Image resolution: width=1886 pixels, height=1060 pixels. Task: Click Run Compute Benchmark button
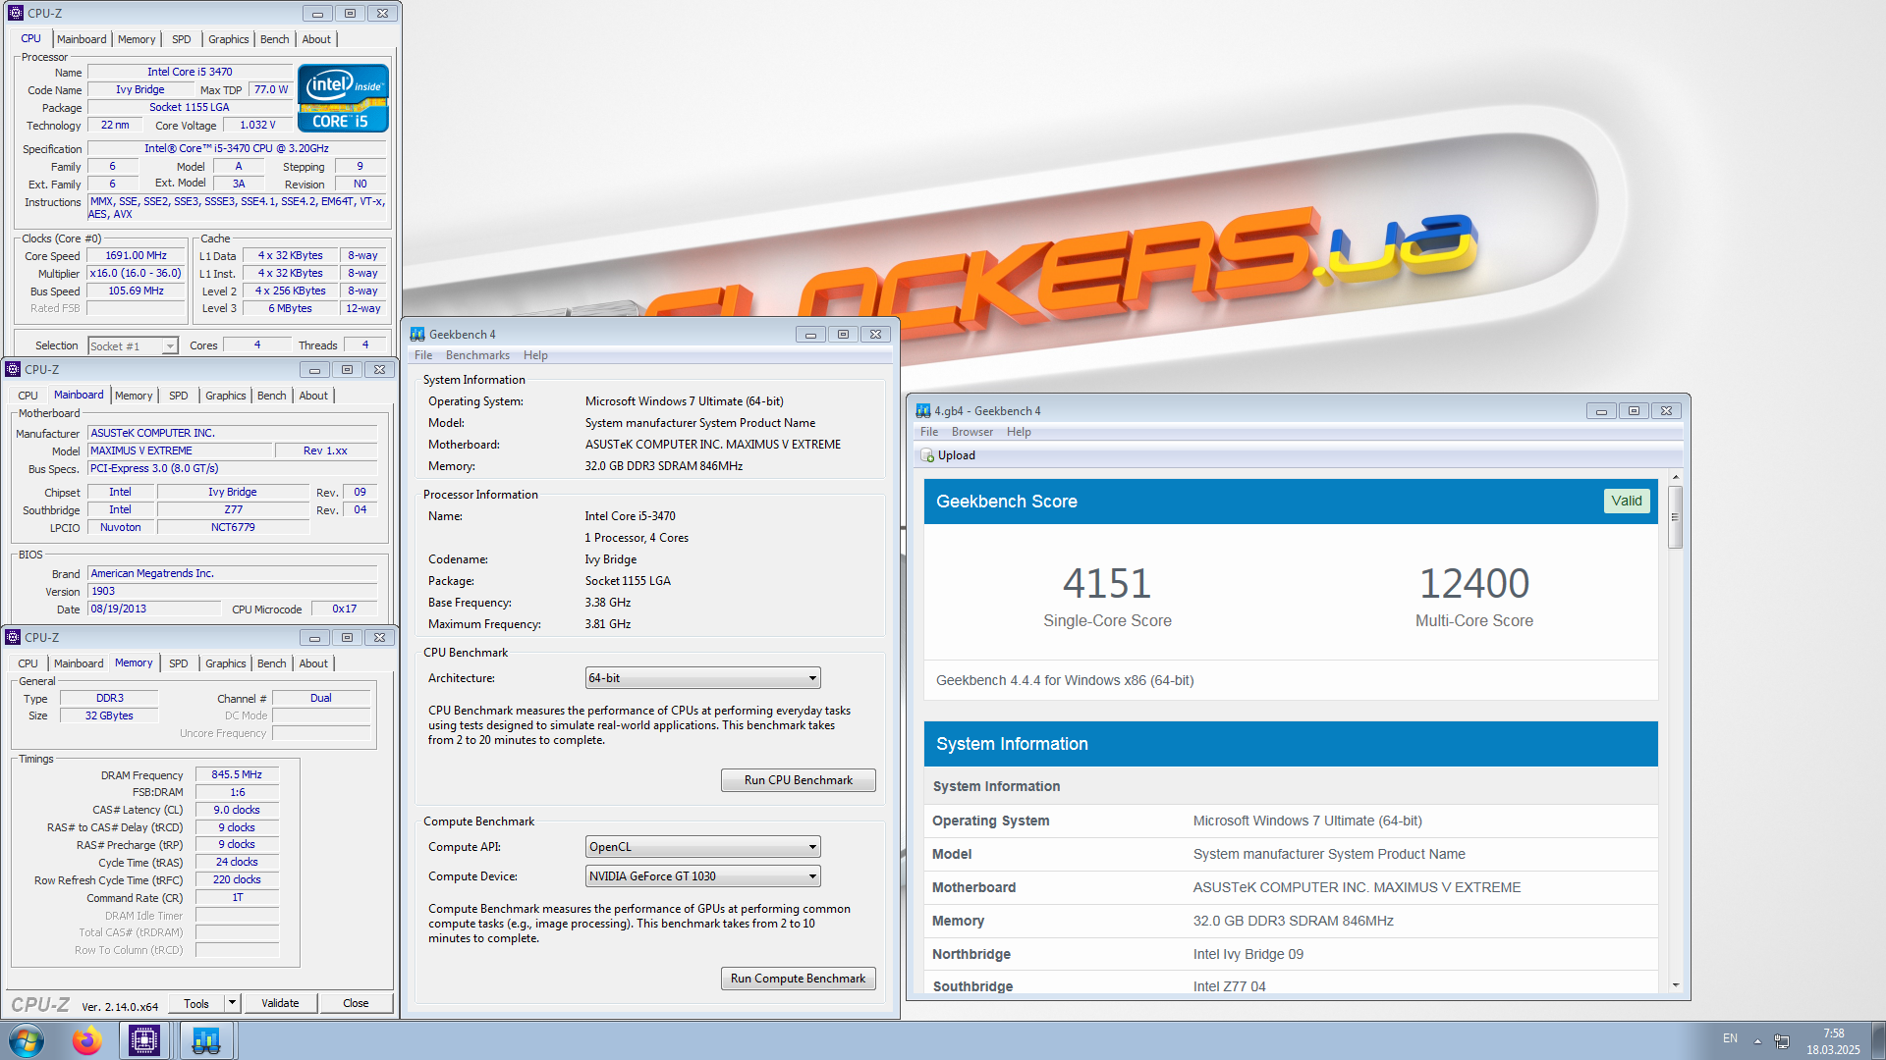[798, 979]
